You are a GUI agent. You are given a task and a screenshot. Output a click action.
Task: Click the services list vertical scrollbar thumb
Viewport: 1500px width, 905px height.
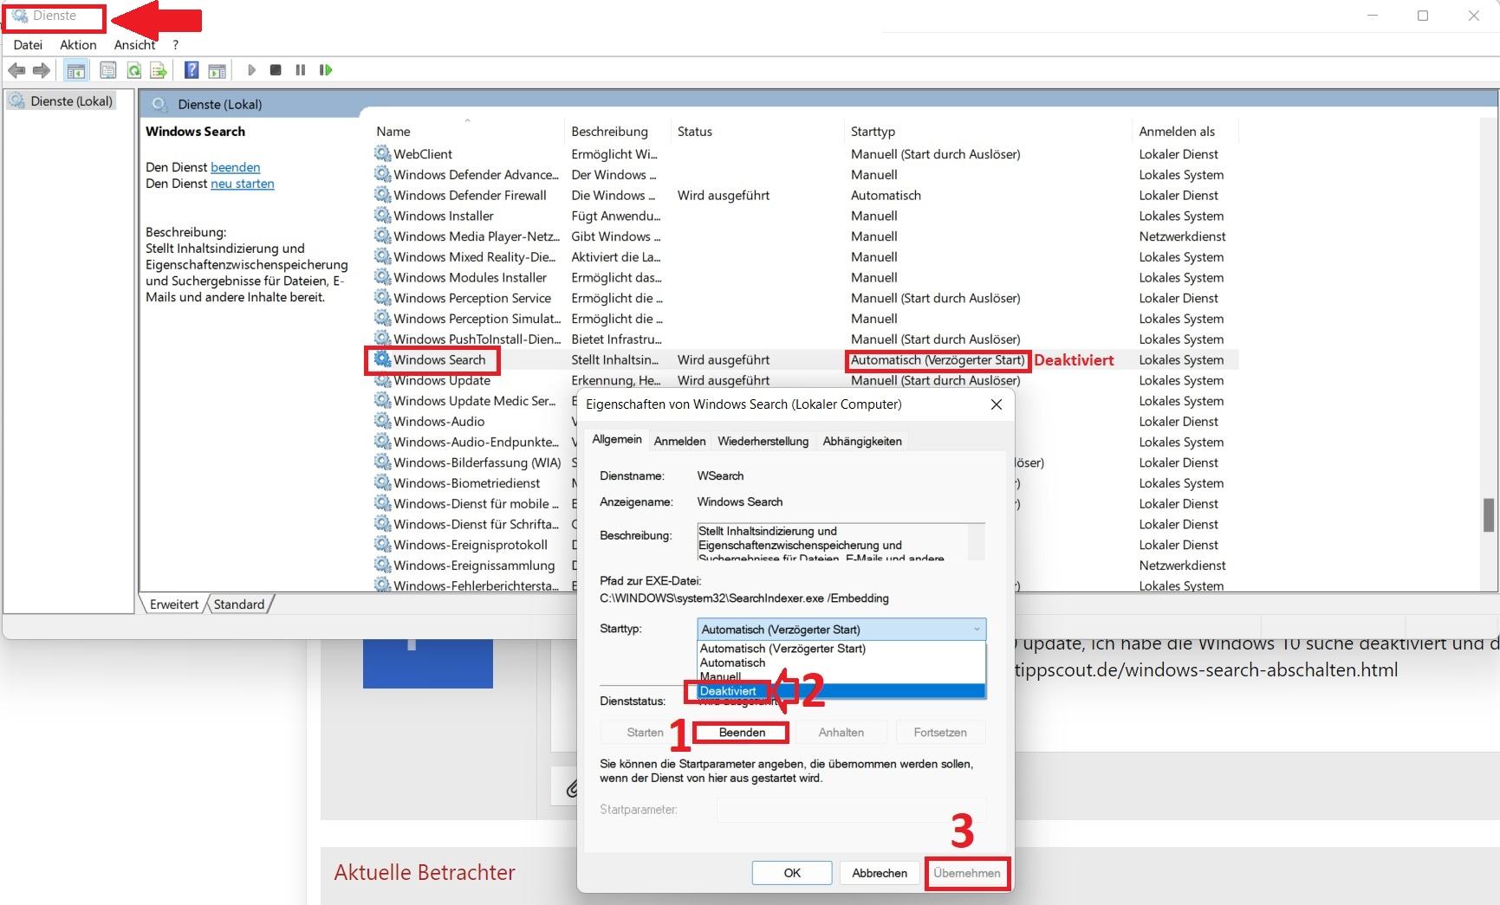[1490, 515]
